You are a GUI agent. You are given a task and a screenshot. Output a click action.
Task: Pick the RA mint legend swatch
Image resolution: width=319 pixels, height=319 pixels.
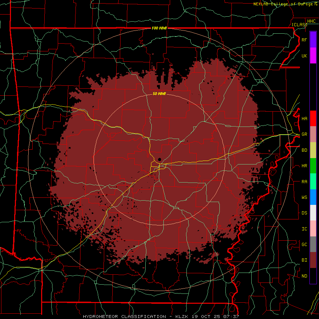tap(313, 181)
